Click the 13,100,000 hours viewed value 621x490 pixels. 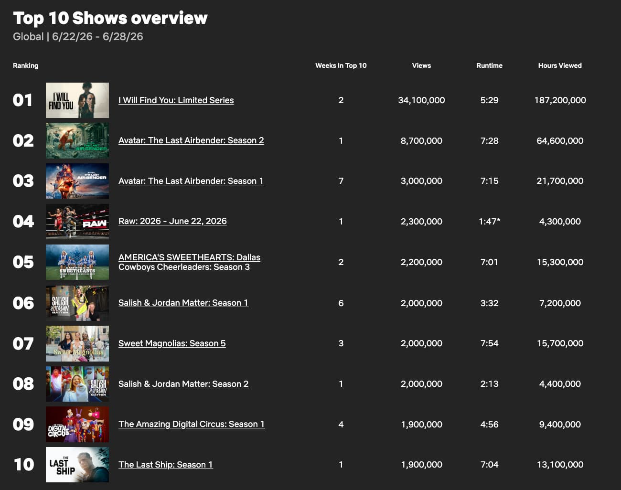[x=560, y=465]
